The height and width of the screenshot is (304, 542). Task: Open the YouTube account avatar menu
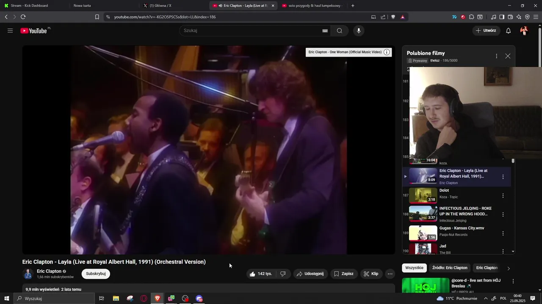pos(524,30)
